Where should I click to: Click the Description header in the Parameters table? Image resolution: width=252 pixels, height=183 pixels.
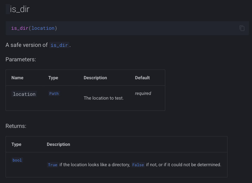click(95, 78)
